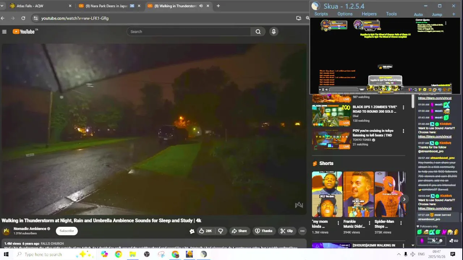Viewport: 463px width, 260px height.
Task: Click the youtube.com URL address bar
Action: tap(75, 18)
